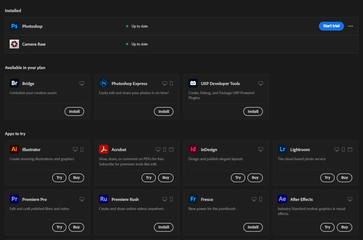Install UXP Developer Tools

[x=253, y=111]
